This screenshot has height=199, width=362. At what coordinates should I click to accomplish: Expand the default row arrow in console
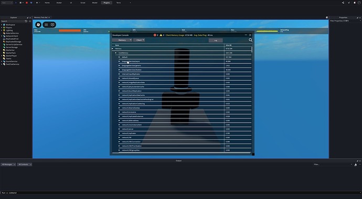[120, 57]
